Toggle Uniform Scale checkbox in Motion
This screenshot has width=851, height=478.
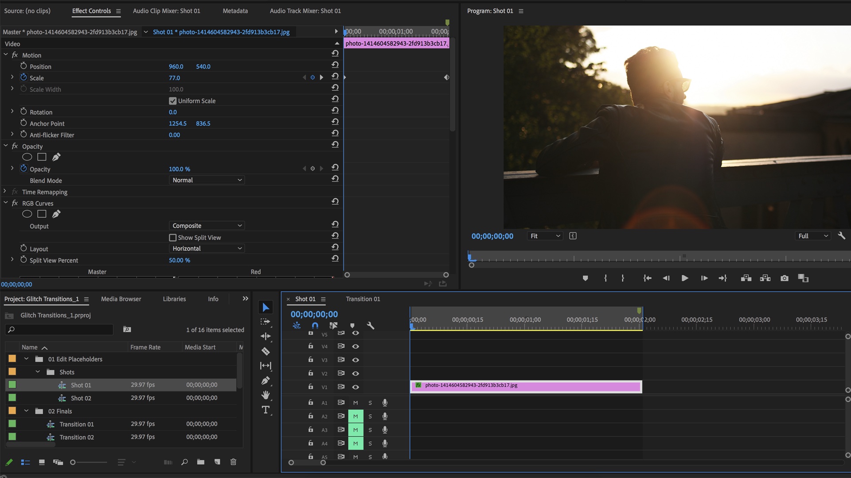pos(172,100)
